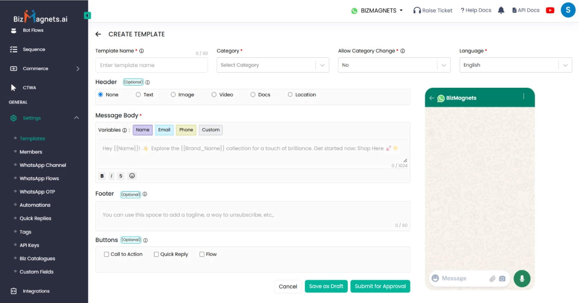Enable the Quick Reply checkbox
The width and height of the screenshot is (579, 303).
(156, 254)
